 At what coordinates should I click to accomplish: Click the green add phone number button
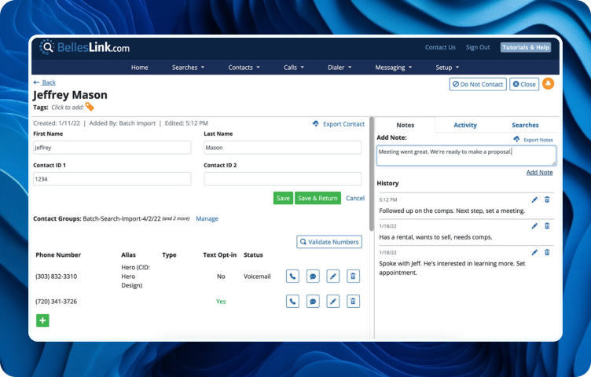click(42, 320)
